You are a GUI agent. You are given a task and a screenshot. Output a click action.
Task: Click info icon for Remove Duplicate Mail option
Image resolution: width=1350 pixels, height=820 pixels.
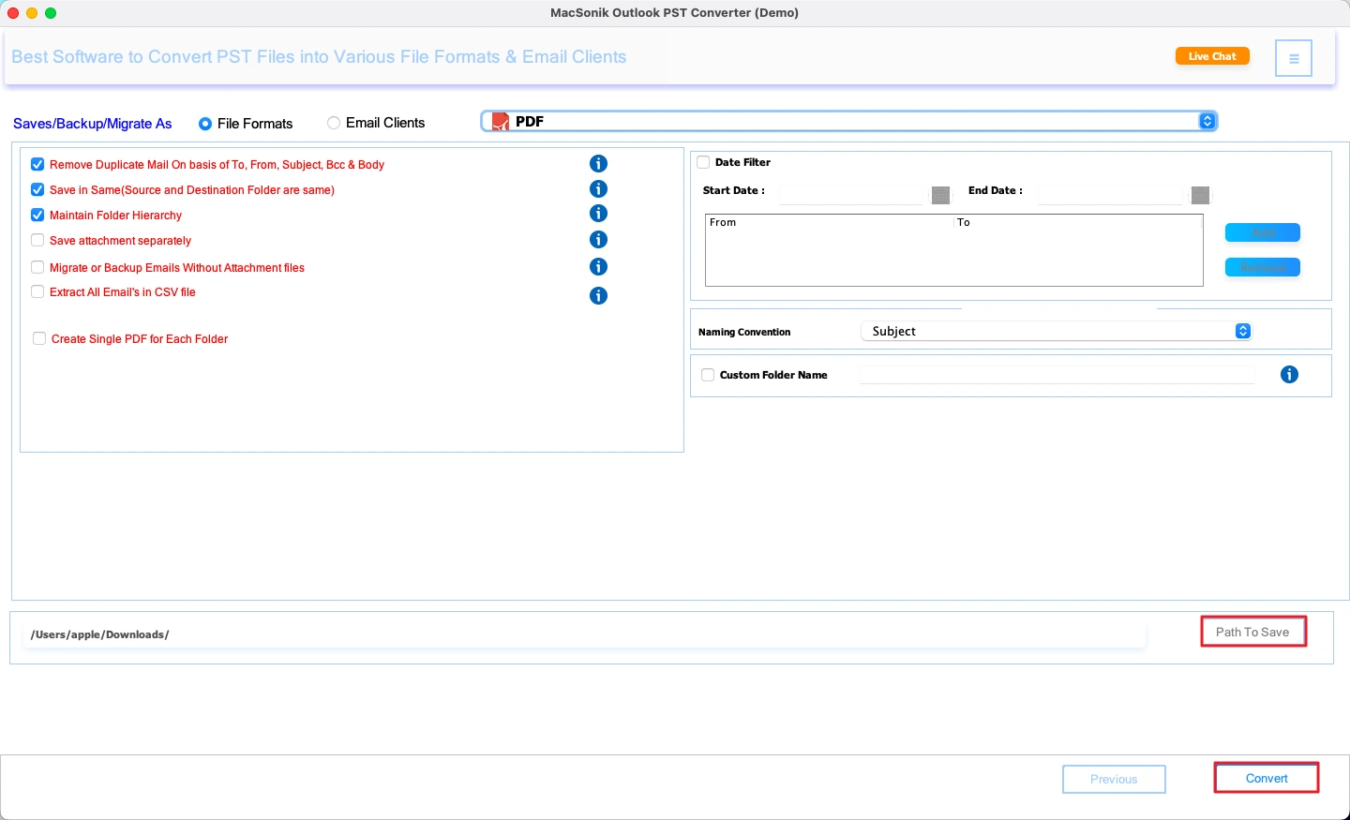tap(598, 164)
